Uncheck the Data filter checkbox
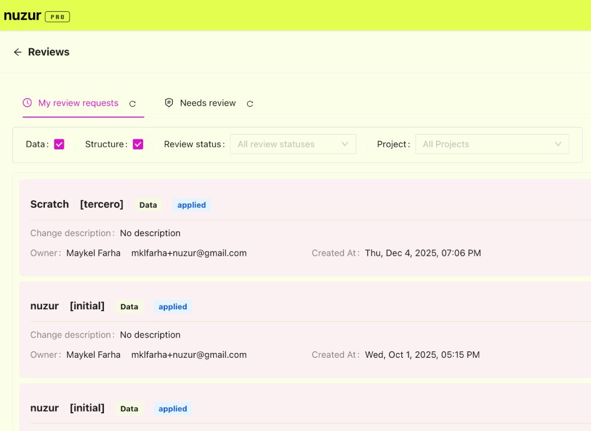Viewport: 591px width, 431px height. click(59, 143)
